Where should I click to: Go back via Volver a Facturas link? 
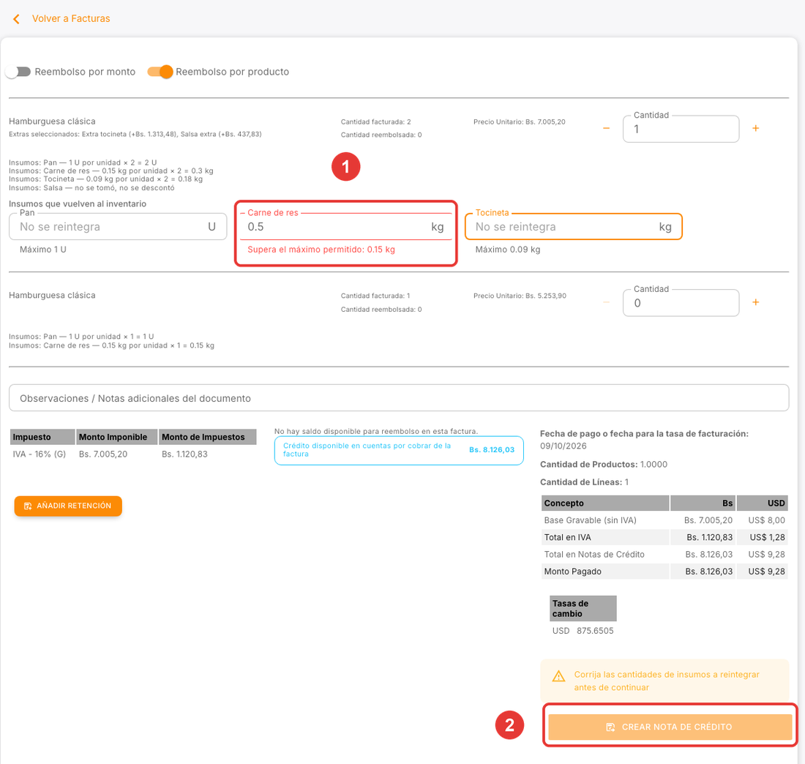(71, 18)
